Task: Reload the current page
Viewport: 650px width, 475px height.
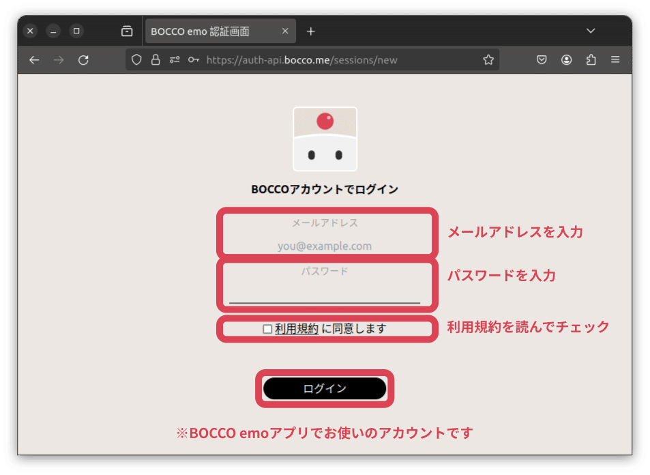Action: (x=83, y=59)
